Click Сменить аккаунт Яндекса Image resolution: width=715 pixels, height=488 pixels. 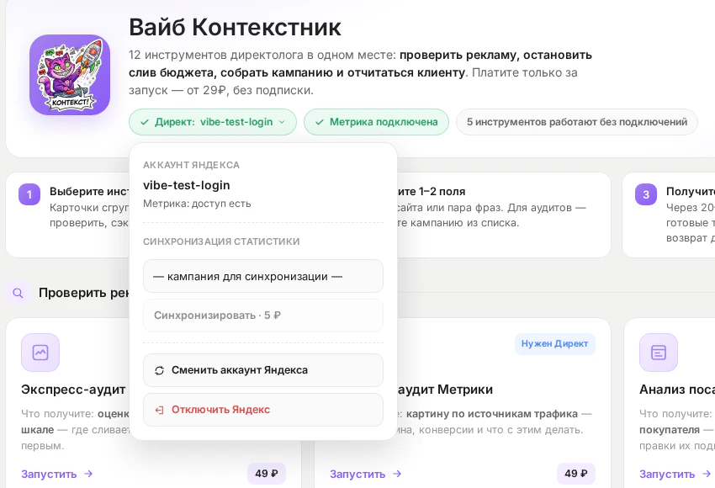tap(263, 370)
